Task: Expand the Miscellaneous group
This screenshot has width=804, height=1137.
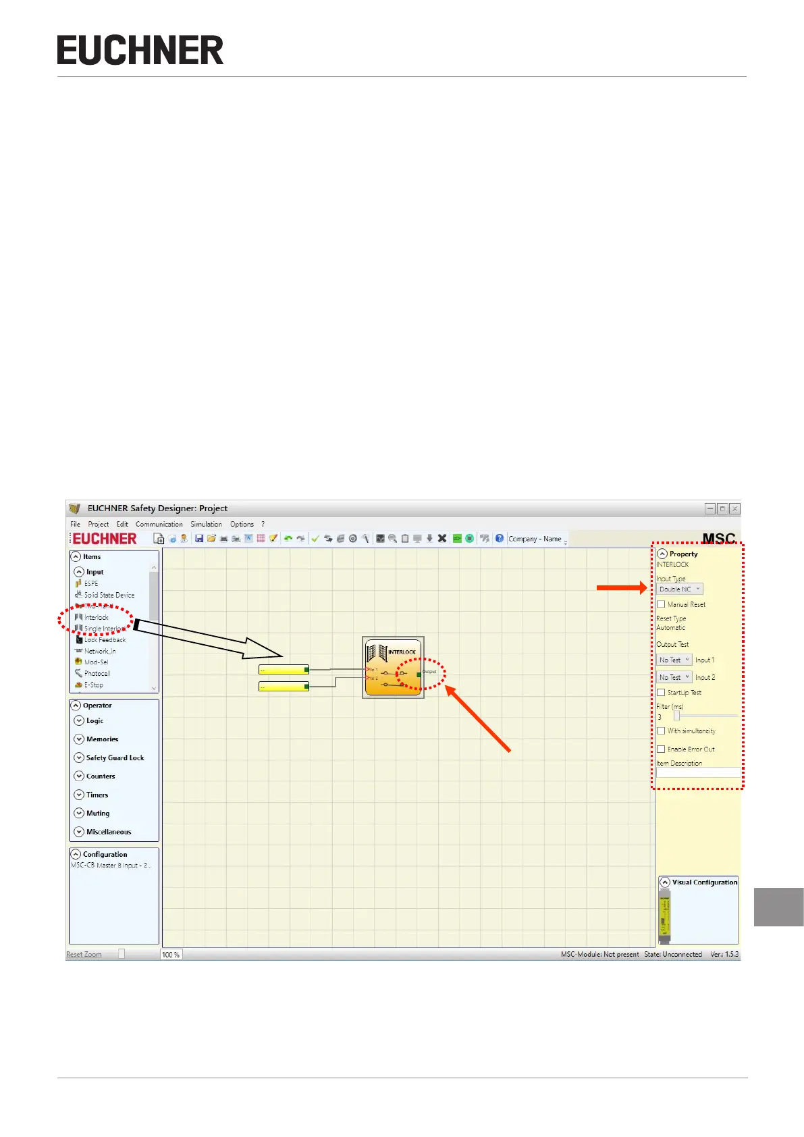Action: [79, 832]
